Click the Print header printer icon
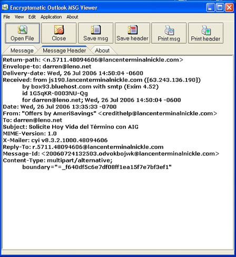Image resolution: width=236 pixels, height=257 pixels. (x=206, y=30)
